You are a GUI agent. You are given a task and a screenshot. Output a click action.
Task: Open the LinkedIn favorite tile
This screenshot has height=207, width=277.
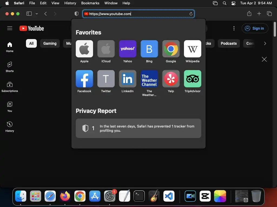[x=128, y=79]
